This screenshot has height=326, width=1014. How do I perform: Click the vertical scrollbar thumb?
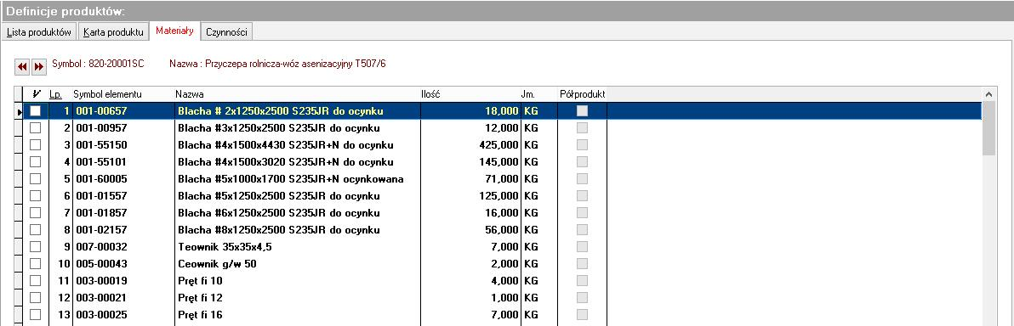(x=988, y=128)
